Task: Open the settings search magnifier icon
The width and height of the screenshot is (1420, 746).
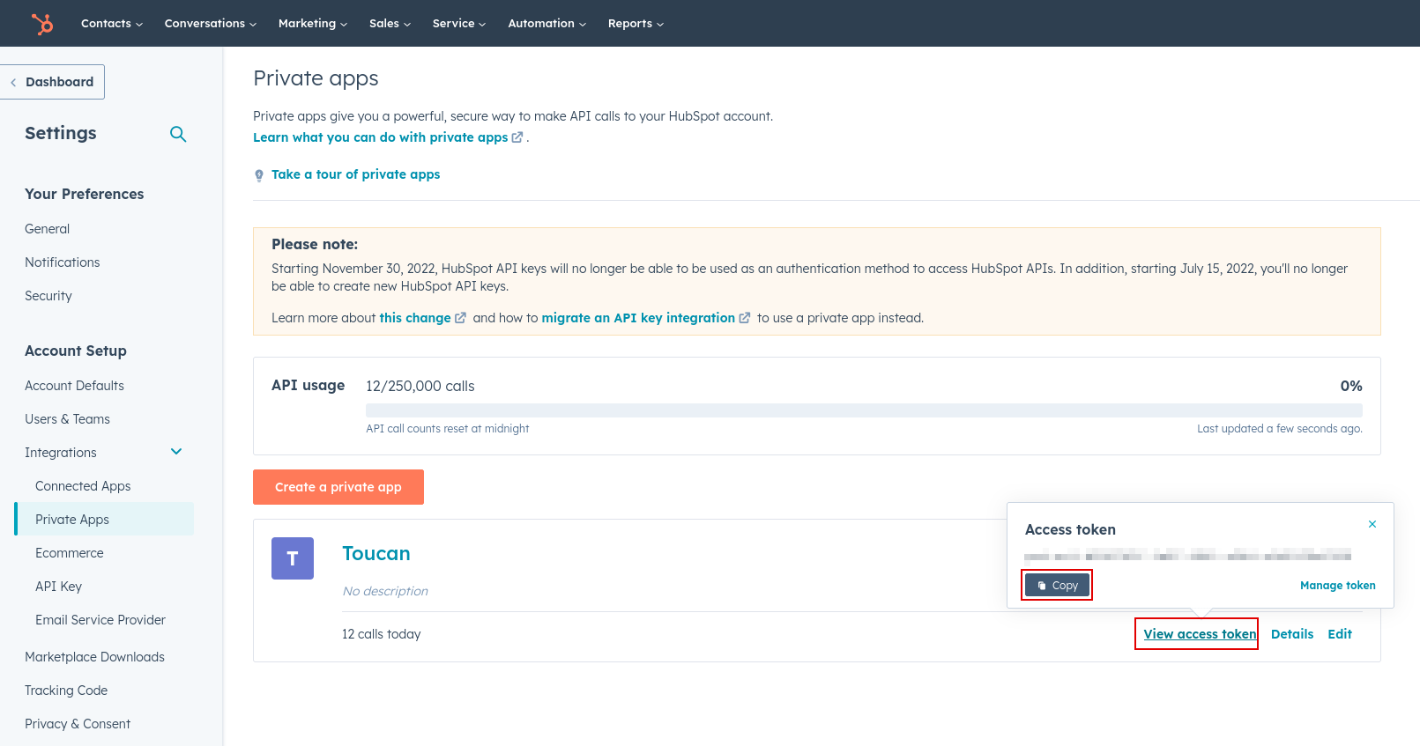Action: tap(178, 134)
